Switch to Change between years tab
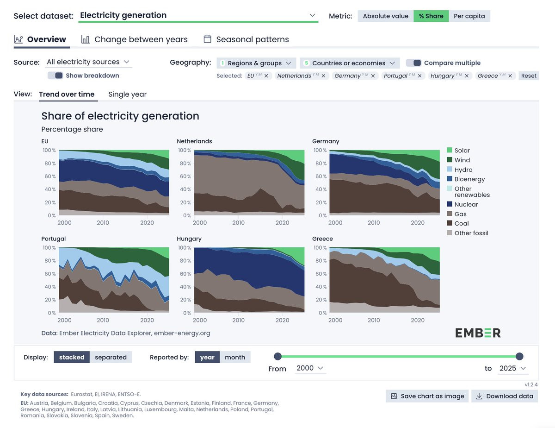 [135, 39]
